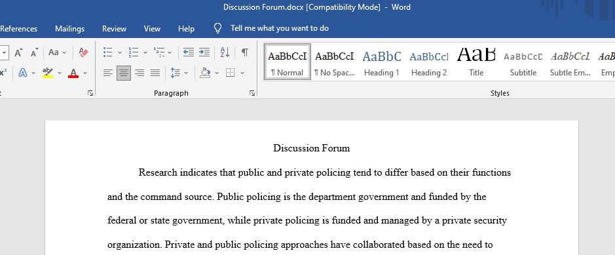Click Tell me what you want to do

(x=280, y=28)
